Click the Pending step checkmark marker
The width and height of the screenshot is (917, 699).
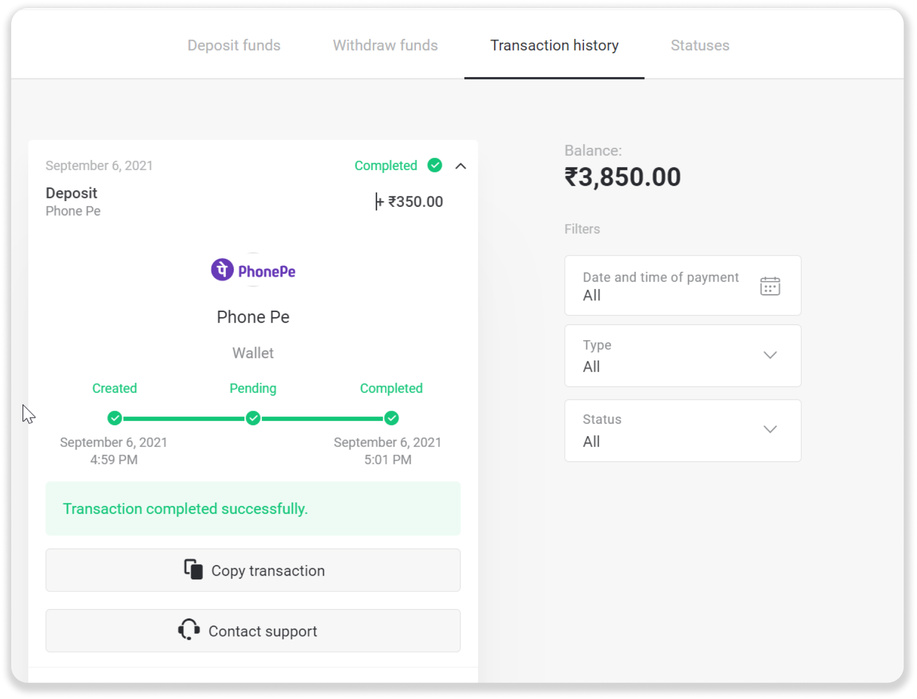(253, 418)
